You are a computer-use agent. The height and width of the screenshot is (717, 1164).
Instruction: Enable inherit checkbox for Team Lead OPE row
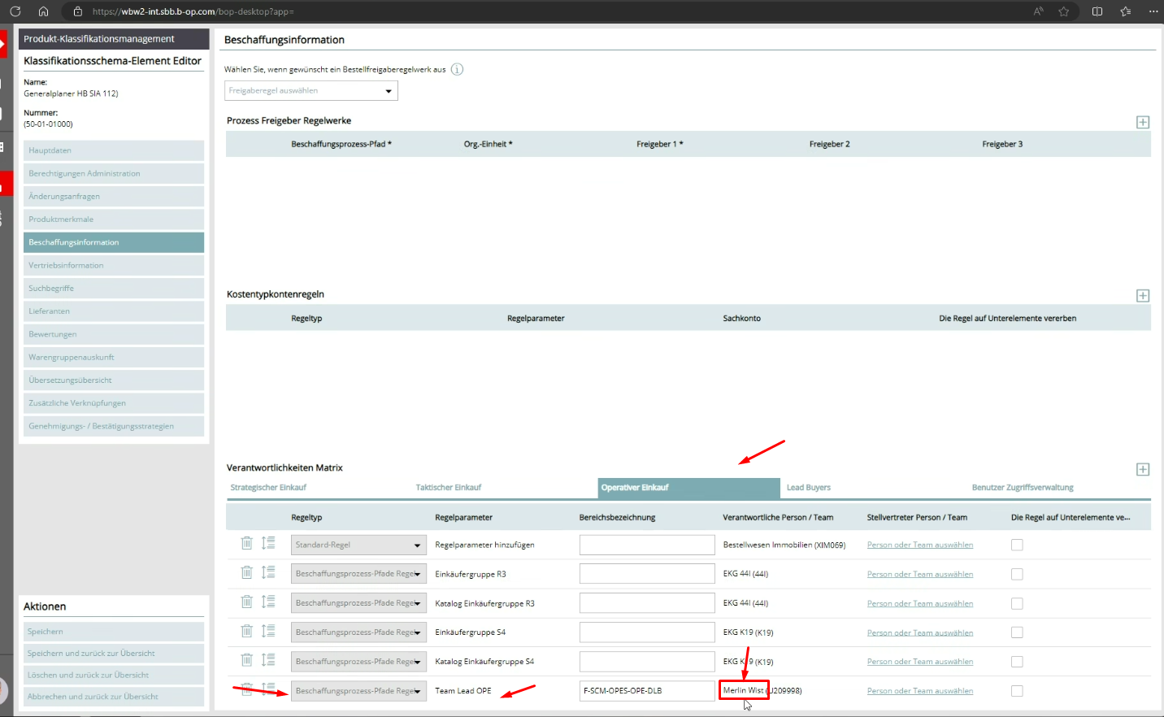tap(1016, 691)
